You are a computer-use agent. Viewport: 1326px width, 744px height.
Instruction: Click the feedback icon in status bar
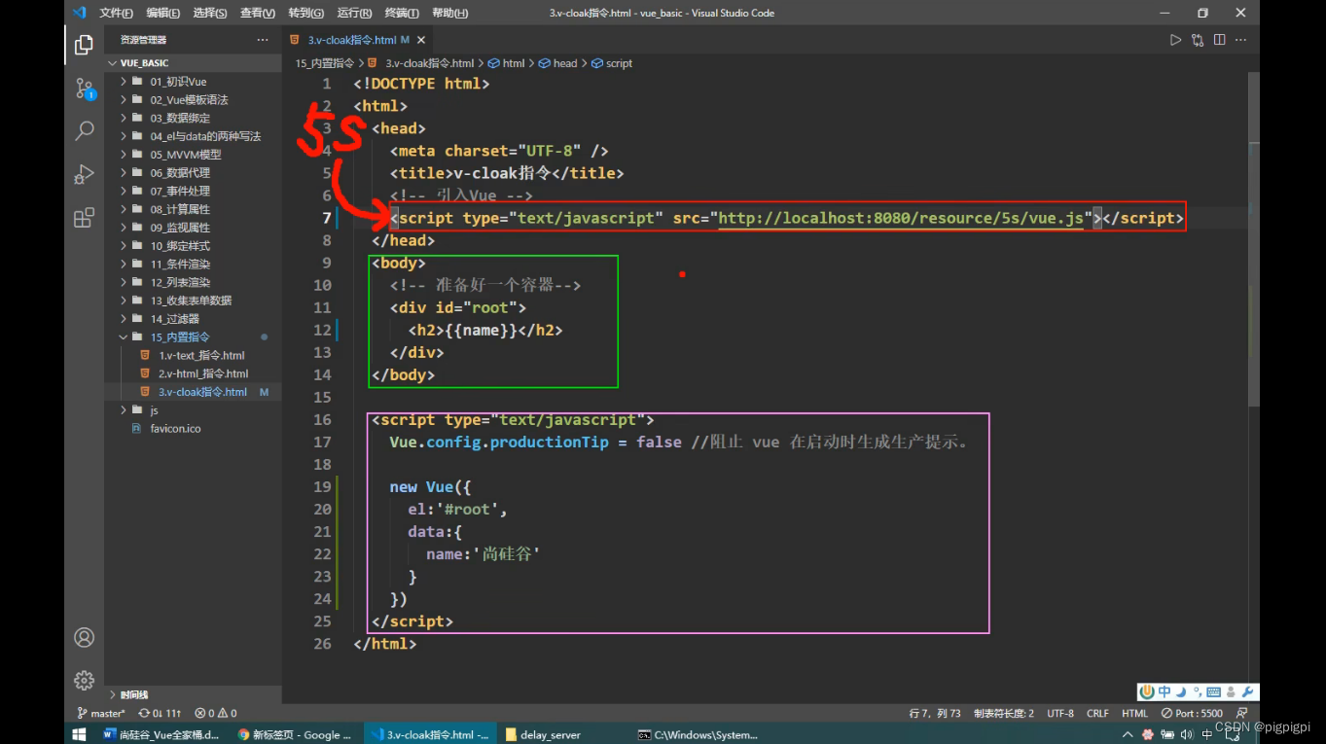pos(1241,713)
